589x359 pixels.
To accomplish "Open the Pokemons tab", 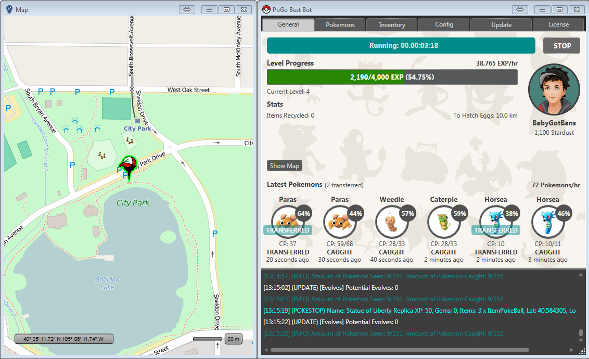I will point(340,25).
